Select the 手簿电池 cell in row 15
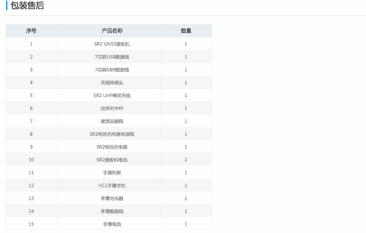Screen dimensions: 366x233 tap(112, 224)
